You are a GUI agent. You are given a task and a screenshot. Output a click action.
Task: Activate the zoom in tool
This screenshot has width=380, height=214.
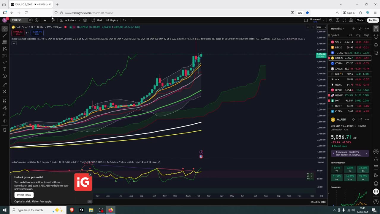click(4, 92)
